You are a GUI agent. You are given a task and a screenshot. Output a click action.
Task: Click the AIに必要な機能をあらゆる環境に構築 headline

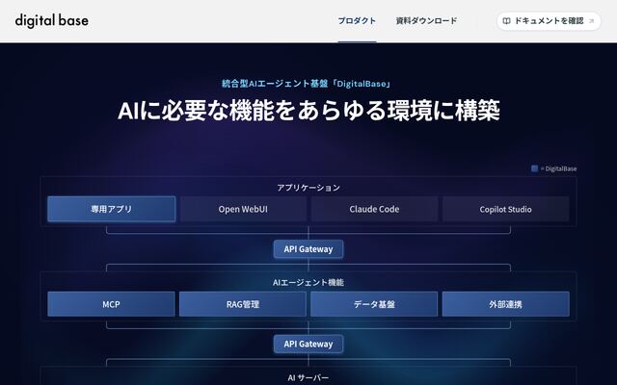click(x=308, y=111)
